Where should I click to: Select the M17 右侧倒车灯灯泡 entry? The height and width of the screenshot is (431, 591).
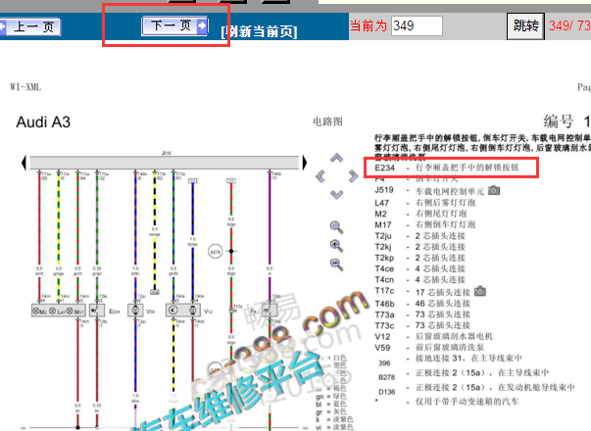[x=424, y=224]
